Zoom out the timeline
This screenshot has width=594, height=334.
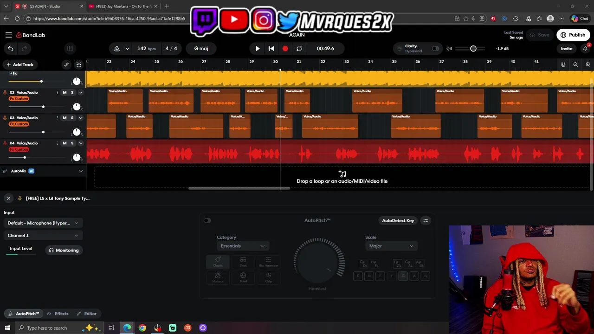coord(575,64)
